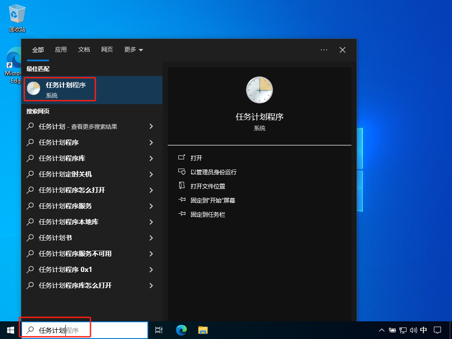The width and height of the screenshot is (452, 339).
Task: Click the volume icon in system tray
Action: pyautogui.click(x=413, y=330)
